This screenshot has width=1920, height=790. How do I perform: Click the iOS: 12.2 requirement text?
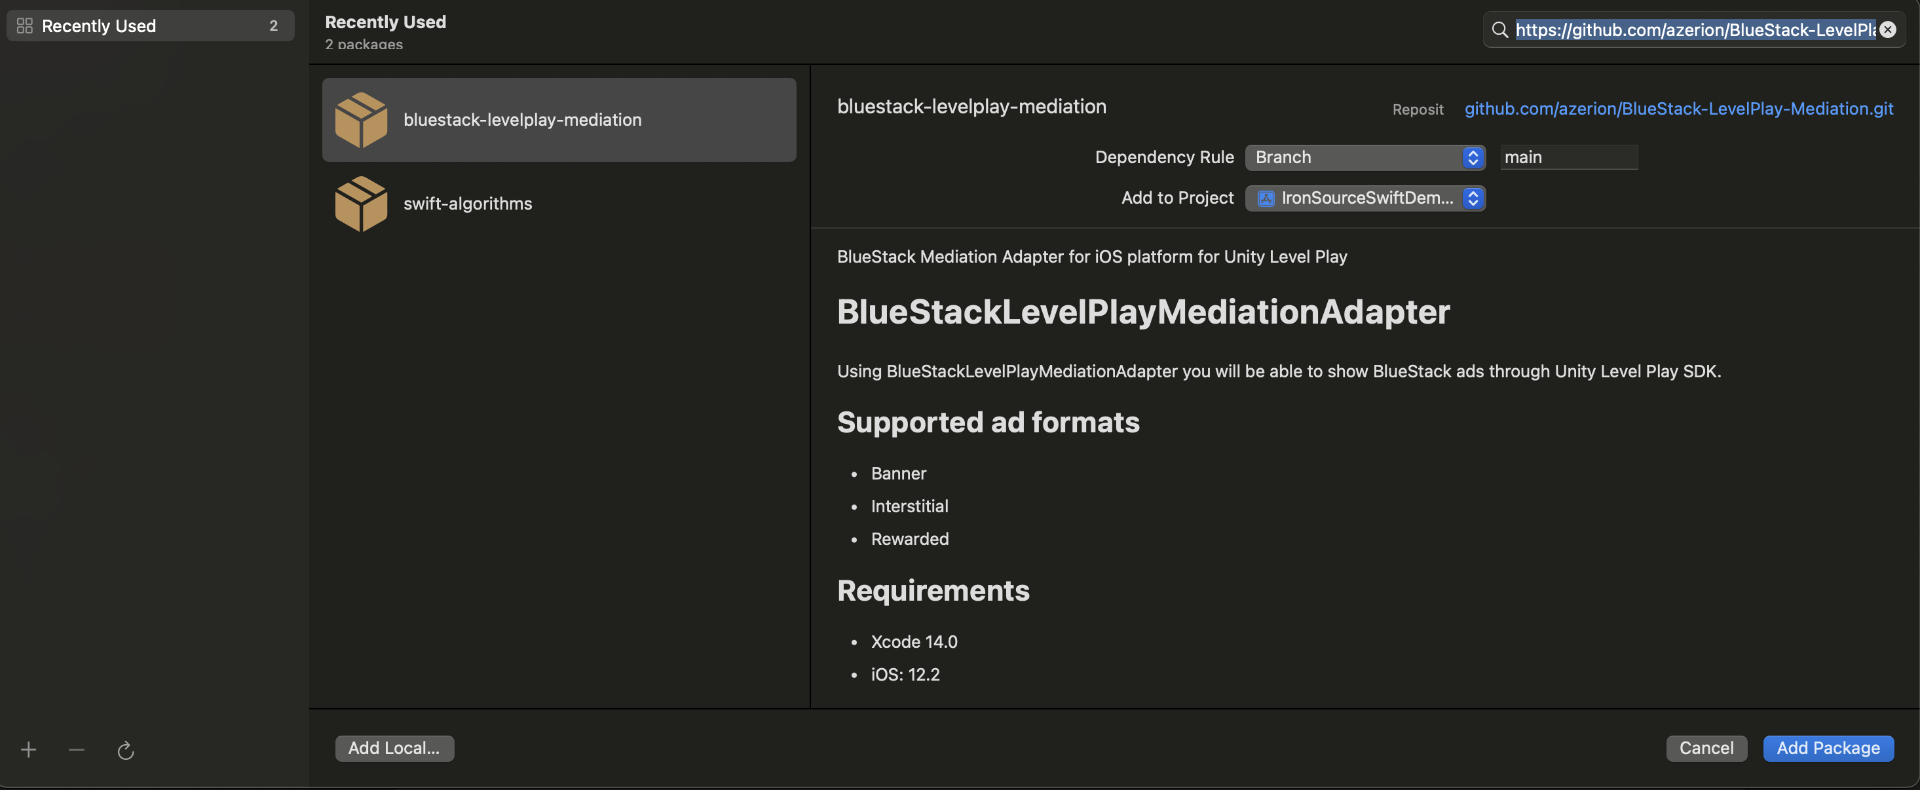[905, 675]
